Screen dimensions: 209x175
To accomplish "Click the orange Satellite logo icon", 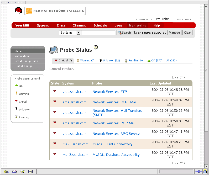I will [29, 11].
